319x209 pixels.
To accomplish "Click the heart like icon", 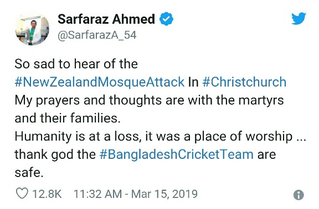I will coord(22,194).
